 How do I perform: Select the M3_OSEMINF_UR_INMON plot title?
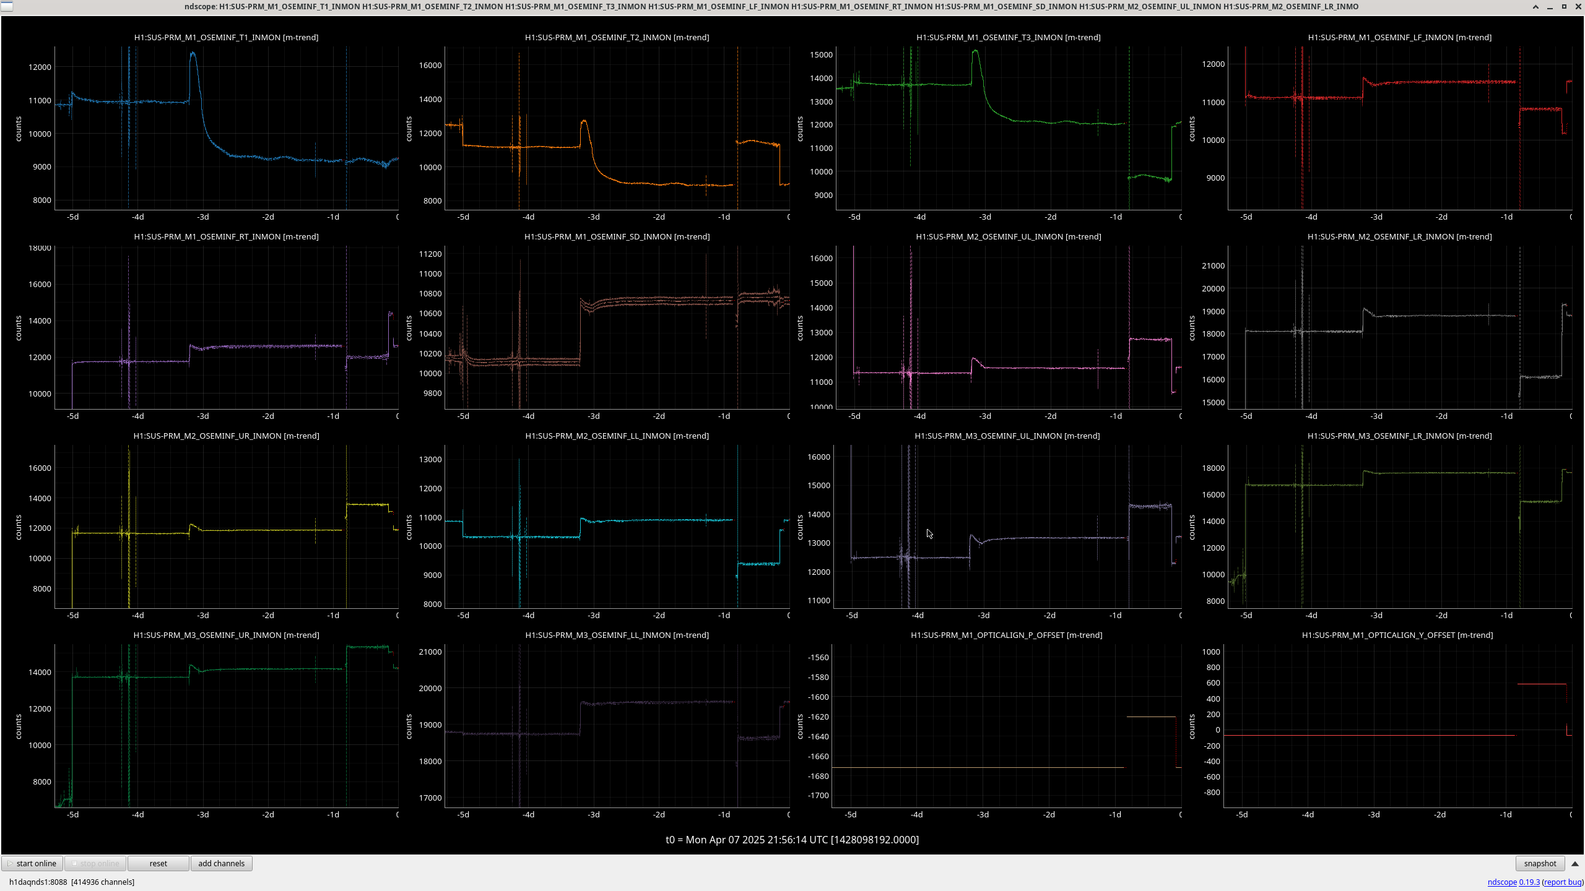(x=226, y=635)
